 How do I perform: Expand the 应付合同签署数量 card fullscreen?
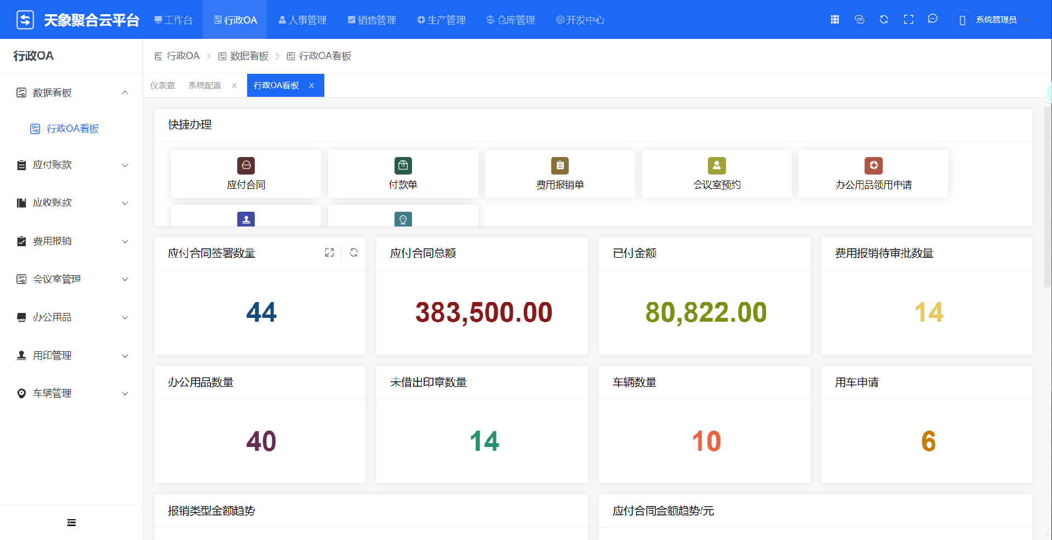click(x=329, y=253)
